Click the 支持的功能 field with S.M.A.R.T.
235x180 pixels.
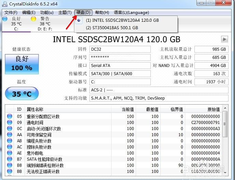coord(159,98)
